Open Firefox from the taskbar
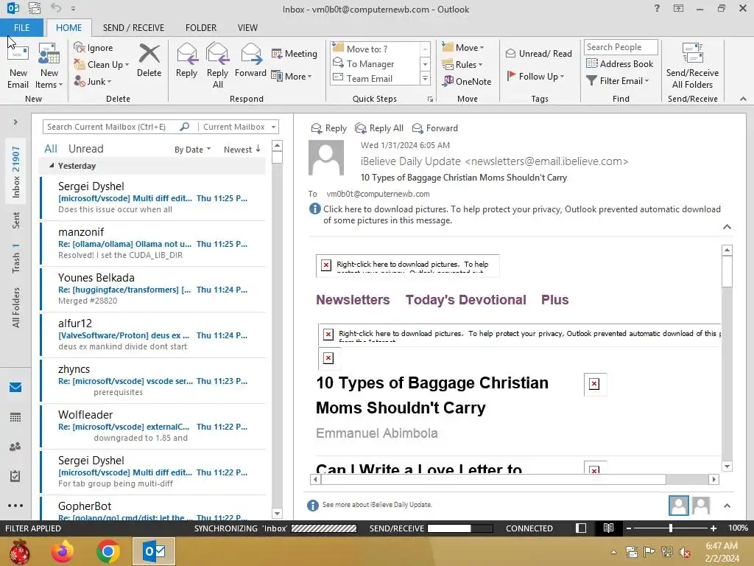This screenshot has width=754, height=566. click(x=63, y=551)
